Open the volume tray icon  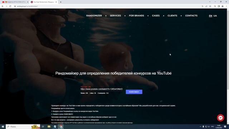pyautogui.click(x=209, y=126)
